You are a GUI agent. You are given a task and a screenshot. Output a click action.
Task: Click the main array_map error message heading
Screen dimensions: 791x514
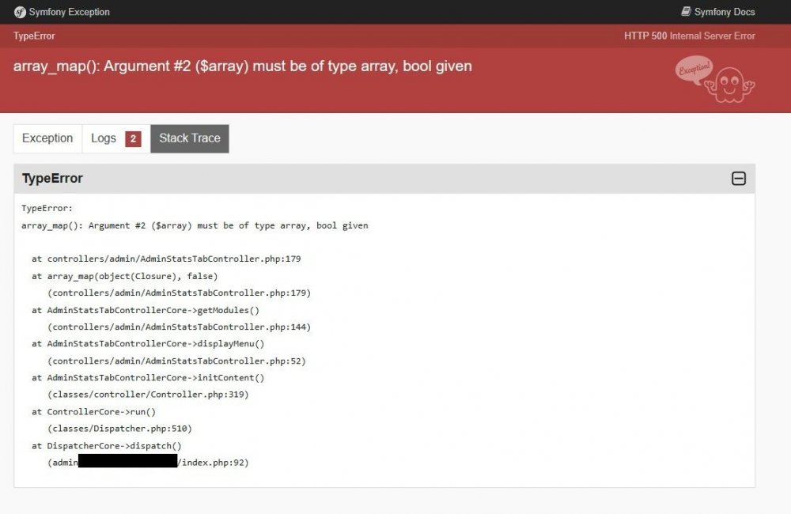click(x=243, y=66)
